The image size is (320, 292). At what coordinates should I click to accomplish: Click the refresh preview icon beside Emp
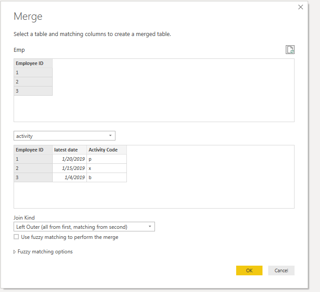pyautogui.click(x=290, y=50)
